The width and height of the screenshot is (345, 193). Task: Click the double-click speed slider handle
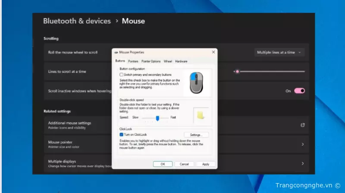[x=158, y=117]
